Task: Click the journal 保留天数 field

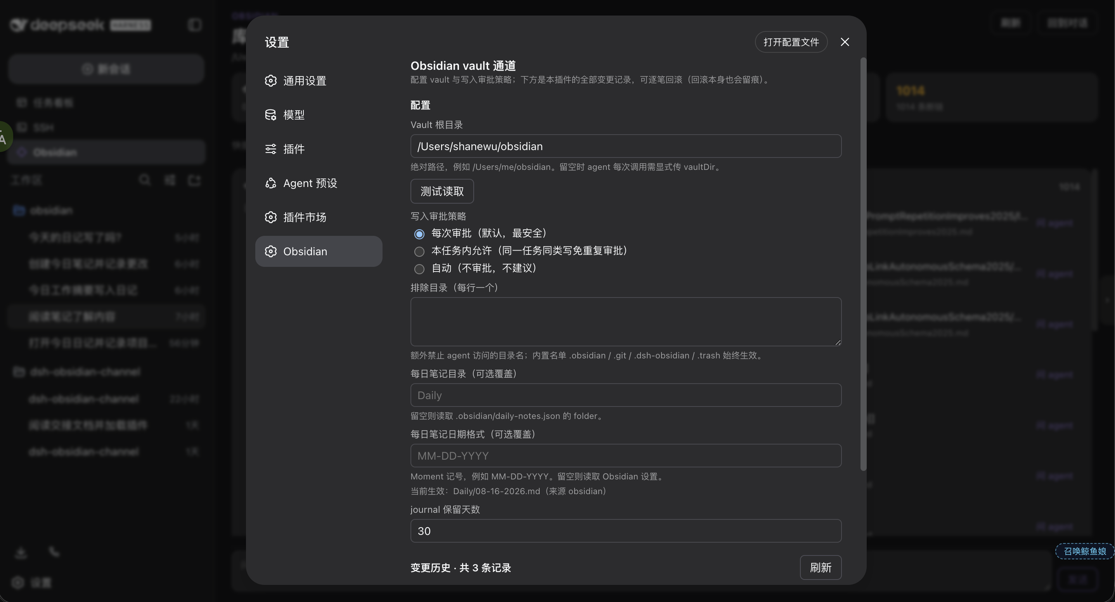Action: 625,531
